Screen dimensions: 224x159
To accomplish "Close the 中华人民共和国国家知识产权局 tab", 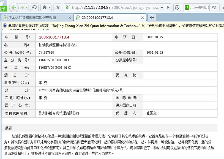I will click(x=70, y=18).
